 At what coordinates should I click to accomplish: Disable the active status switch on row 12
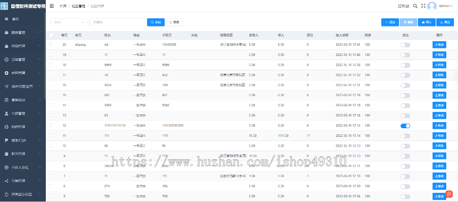click(406, 126)
